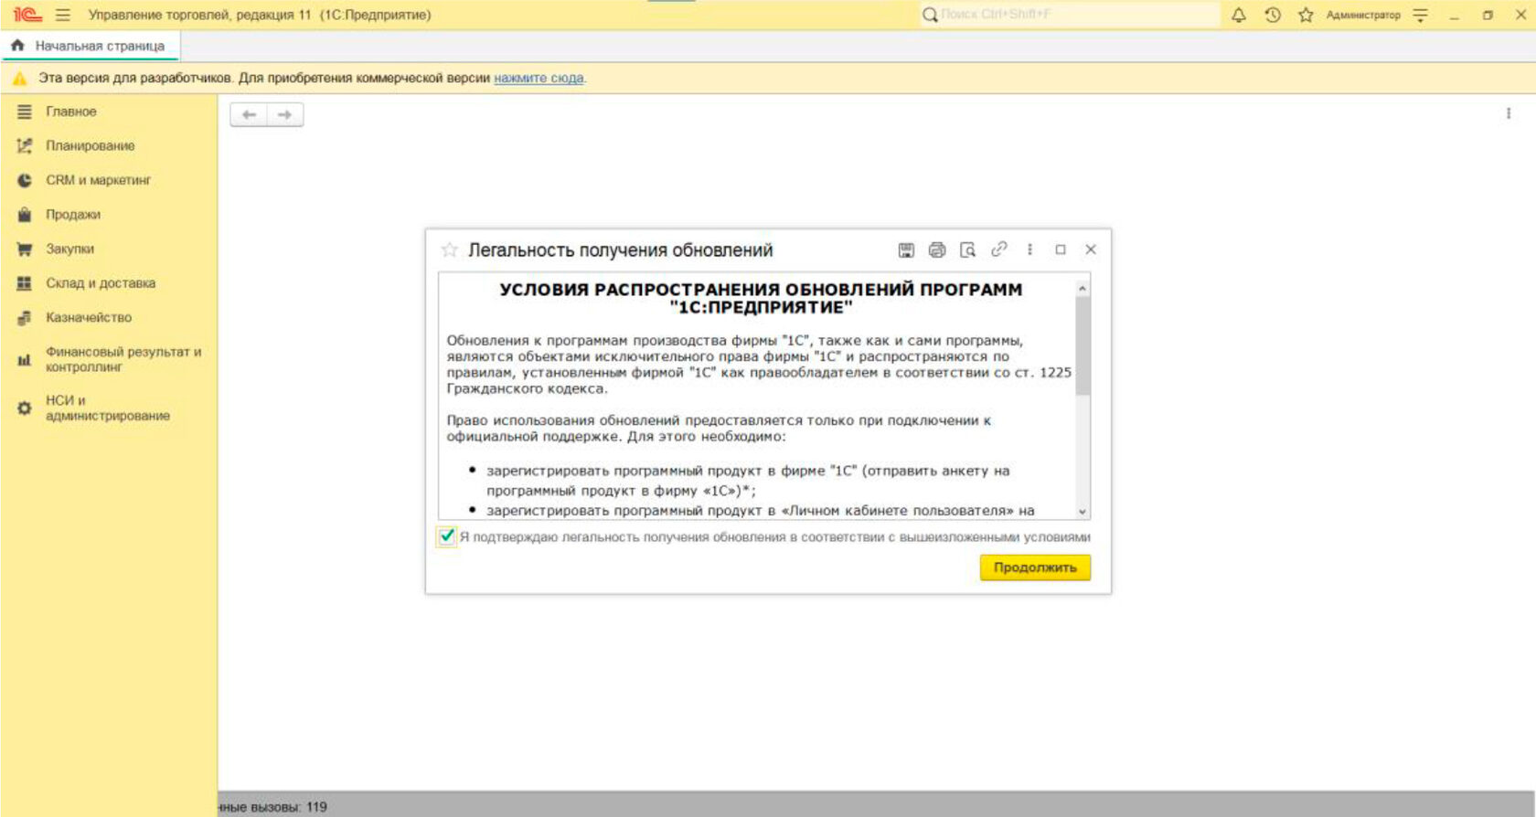Click the НСИ gear icon

tap(25, 408)
